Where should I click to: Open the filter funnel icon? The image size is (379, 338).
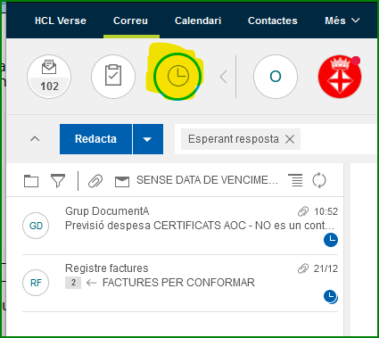coord(58,181)
